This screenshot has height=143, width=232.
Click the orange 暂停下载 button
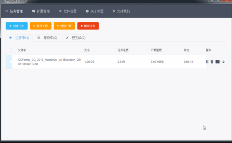tap(41, 26)
